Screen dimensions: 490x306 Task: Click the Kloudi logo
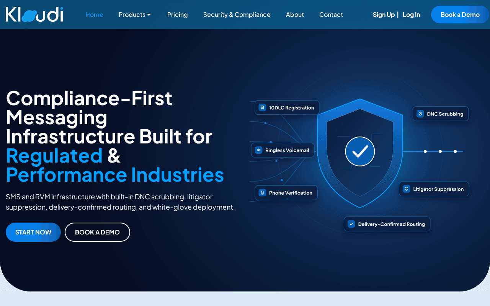tap(34, 15)
